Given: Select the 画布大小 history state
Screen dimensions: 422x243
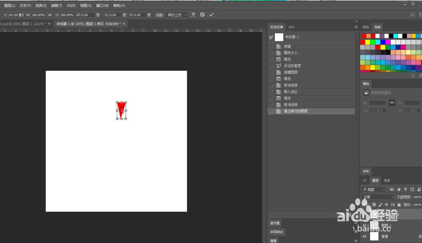Looking at the screenshot, I should 290,53.
